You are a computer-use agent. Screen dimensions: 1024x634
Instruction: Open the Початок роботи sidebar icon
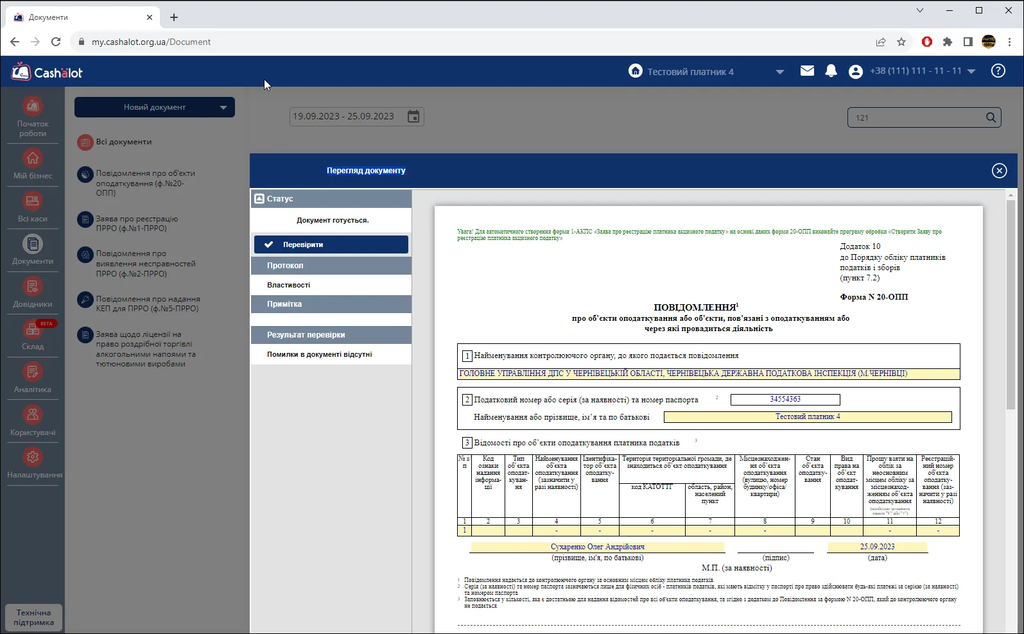pyautogui.click(x=33, y=105)
